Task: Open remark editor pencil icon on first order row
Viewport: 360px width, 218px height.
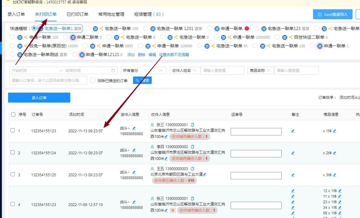Action: [x=293, y=131]
